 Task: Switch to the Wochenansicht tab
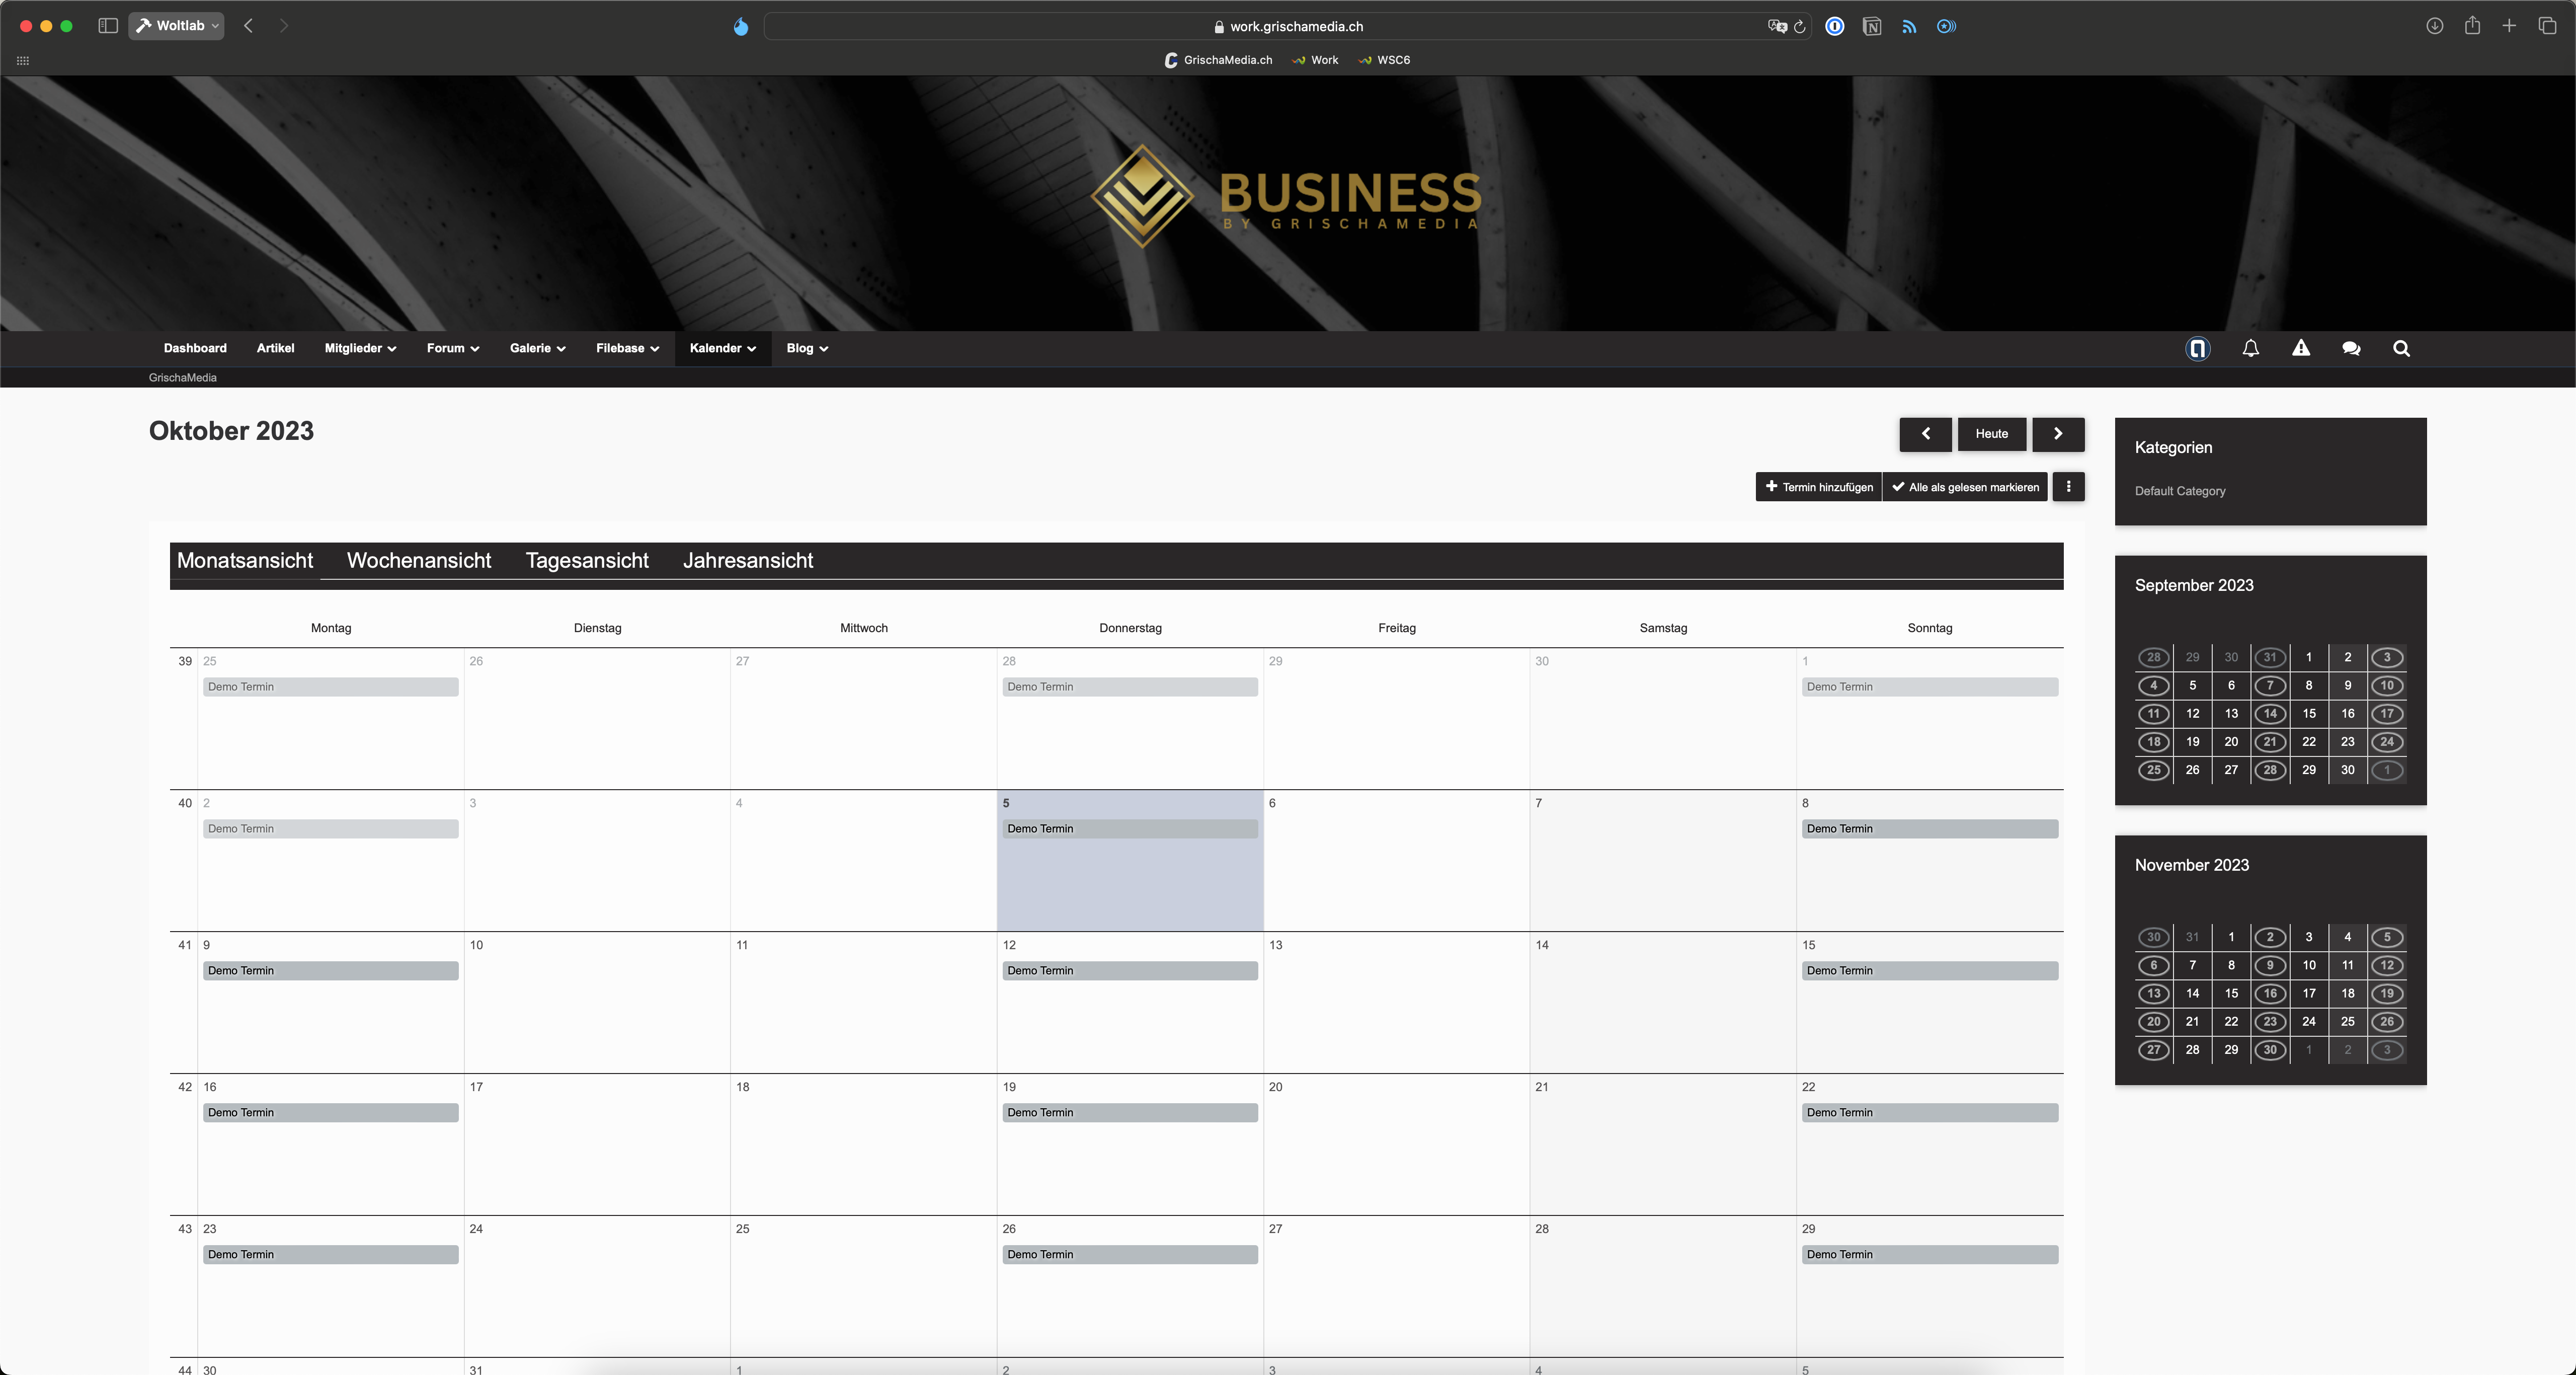click(418, 560)
